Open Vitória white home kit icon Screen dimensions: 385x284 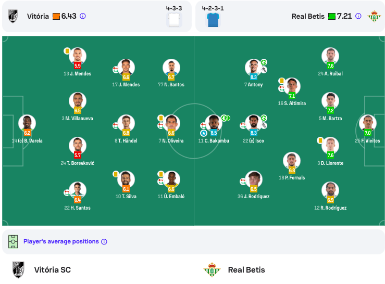(174, 20)
